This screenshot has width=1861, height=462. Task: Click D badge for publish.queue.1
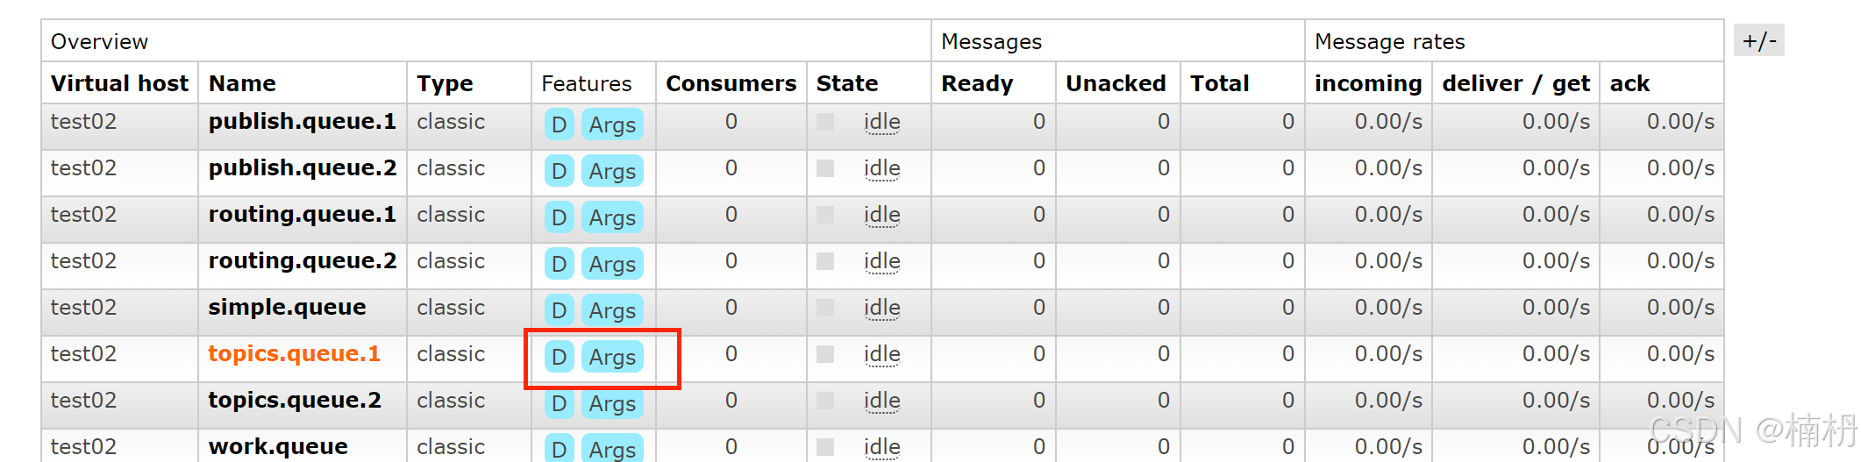[x=559, y=124]
